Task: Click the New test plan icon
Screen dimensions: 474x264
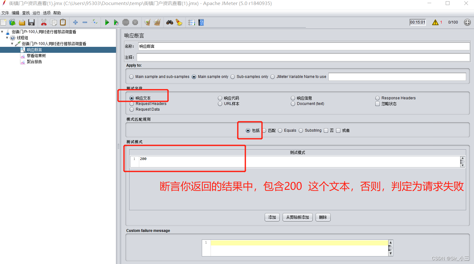Action: tap(3, 22)
